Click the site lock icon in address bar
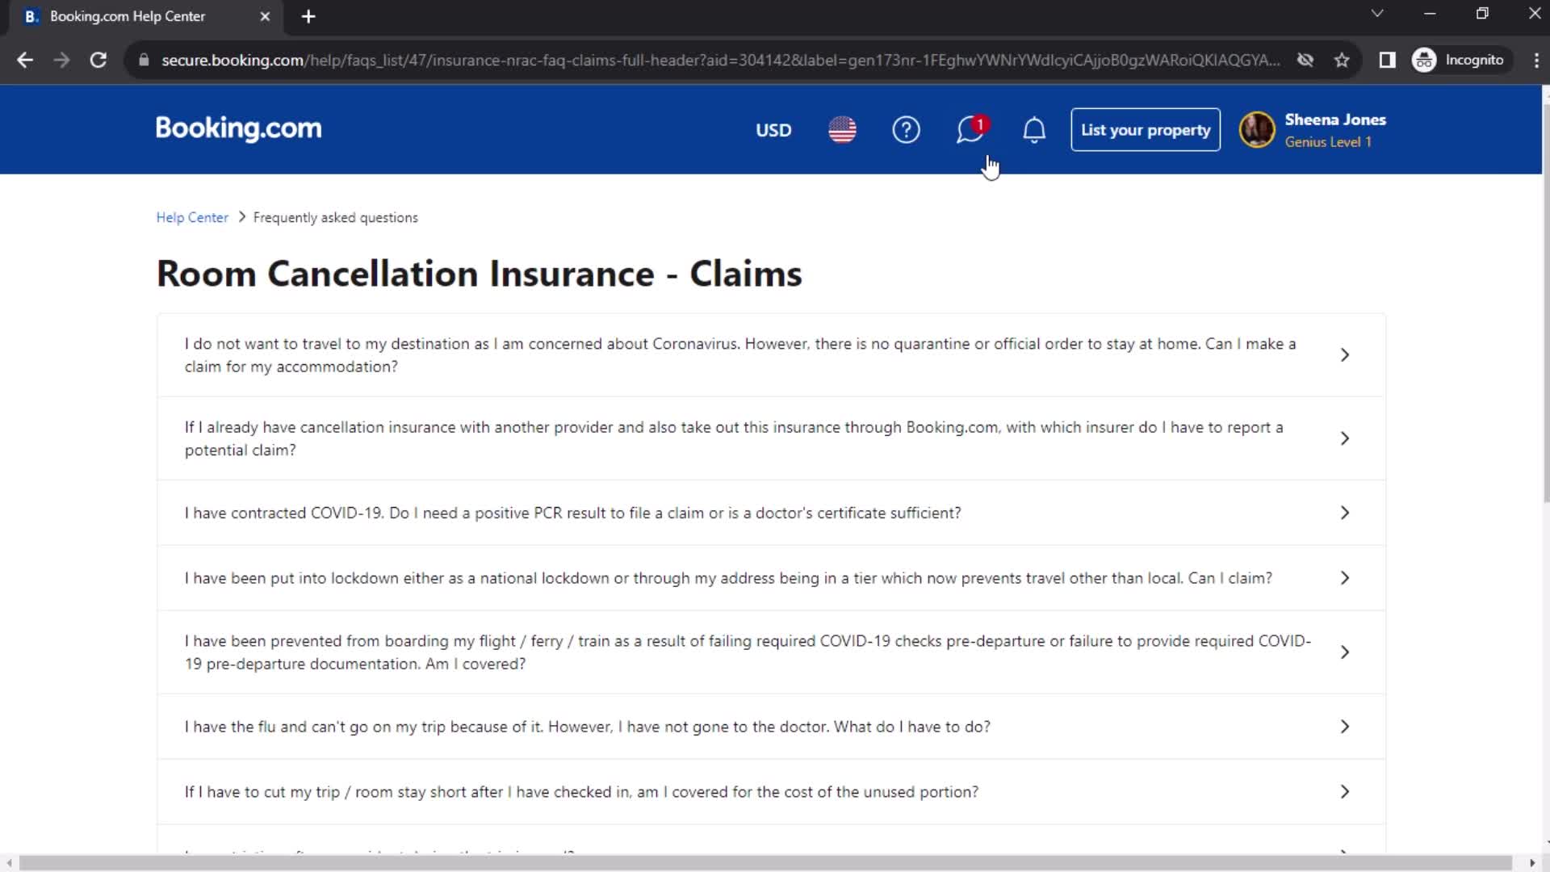 pyautogui.click(x=144, y=60)
